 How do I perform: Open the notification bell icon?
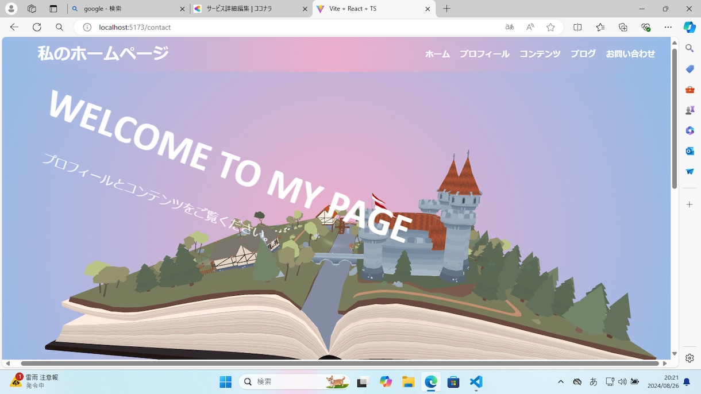click(x=687, y=382)
